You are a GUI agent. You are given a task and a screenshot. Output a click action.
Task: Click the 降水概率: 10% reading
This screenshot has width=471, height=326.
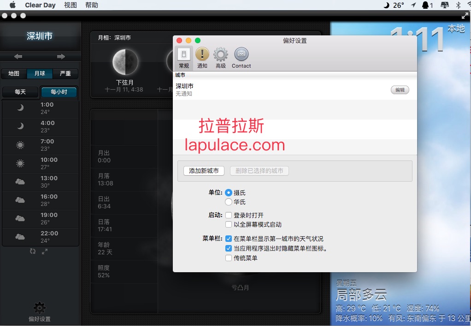pyautogui.click(x=359, y=318)
